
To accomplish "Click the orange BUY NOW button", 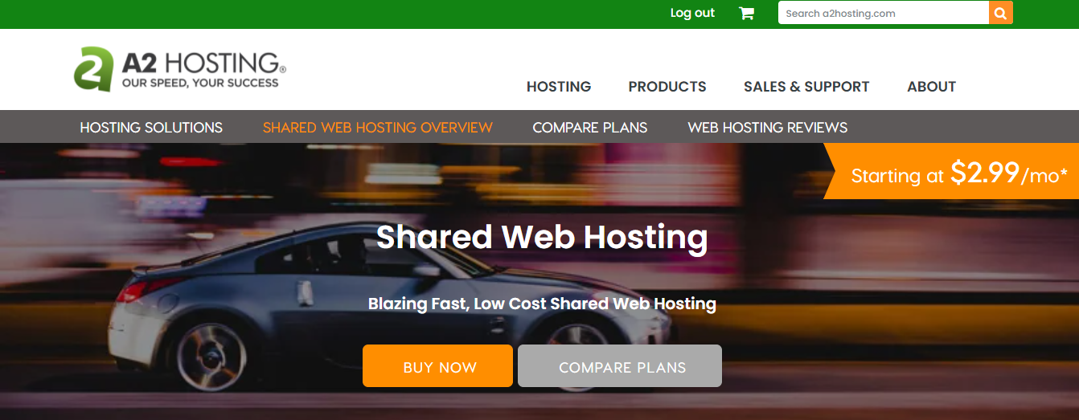I will tap(437, 366).
